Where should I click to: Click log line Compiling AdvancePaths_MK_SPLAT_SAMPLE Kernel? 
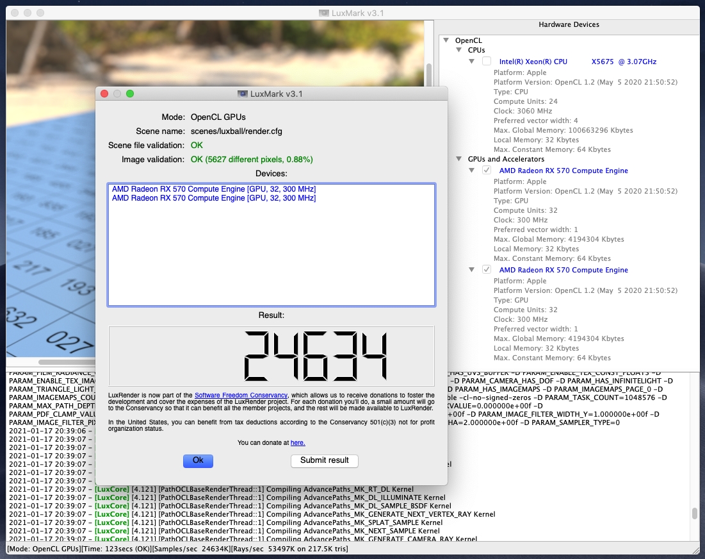pyautogui.click(x=225, y=522)
